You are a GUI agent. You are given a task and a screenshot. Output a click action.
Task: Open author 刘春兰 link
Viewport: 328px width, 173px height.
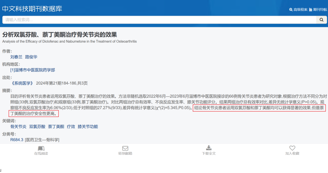tap(16, 57)
